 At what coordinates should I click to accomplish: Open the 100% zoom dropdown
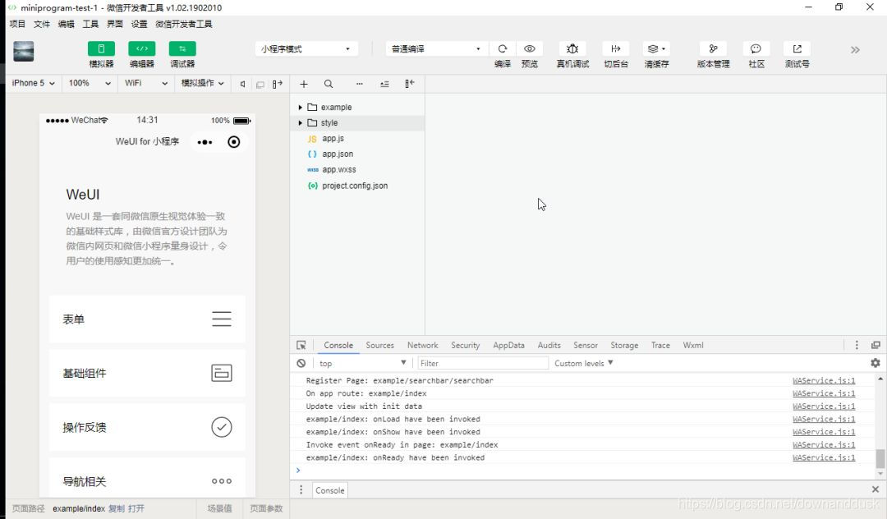point(90,83)
